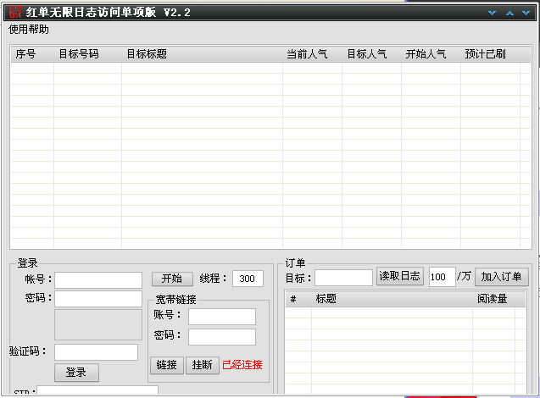Click the 链接 button

(167, 365)
